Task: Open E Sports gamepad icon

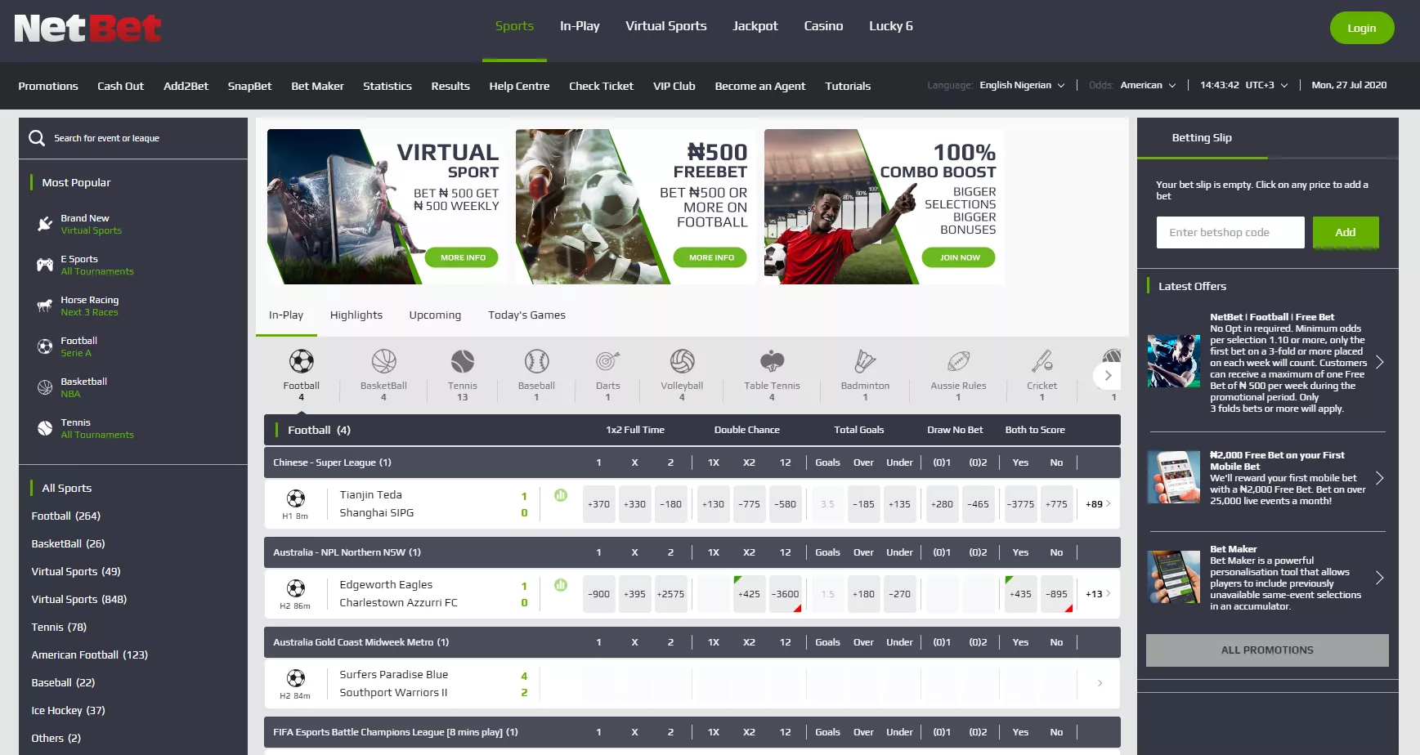Action: pyautogui.click(x=45, y=265)
